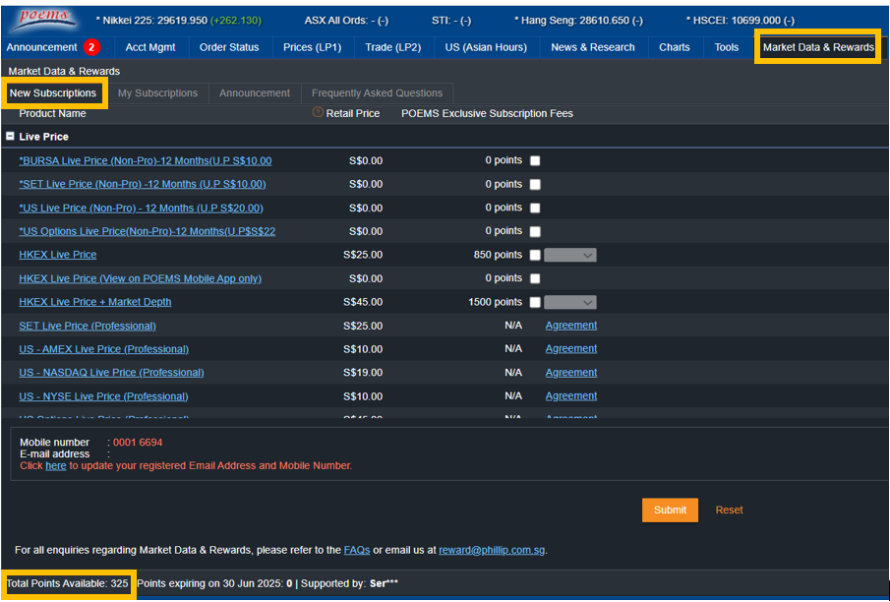Open HKEX Live Price (View on POEMS Mobile App only)

(x=141, y=278)
